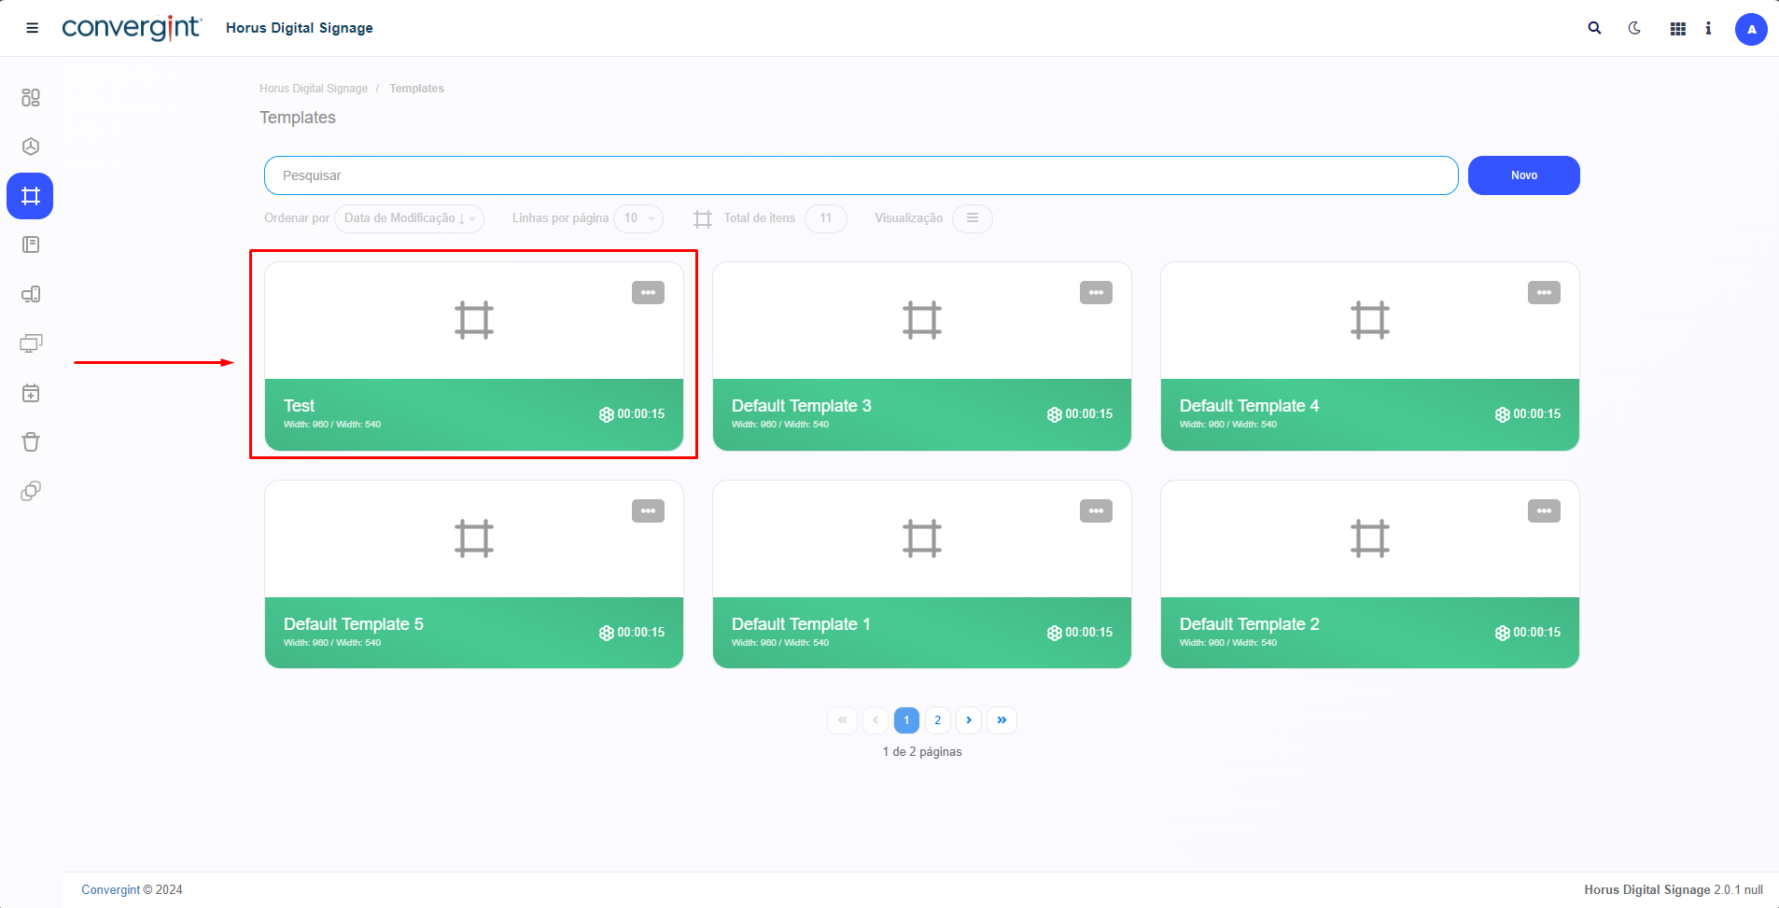Viewport: 1779px width, 908px height.
Task: Toggle dark mode with the moon icon
Action: point(1634,28)
